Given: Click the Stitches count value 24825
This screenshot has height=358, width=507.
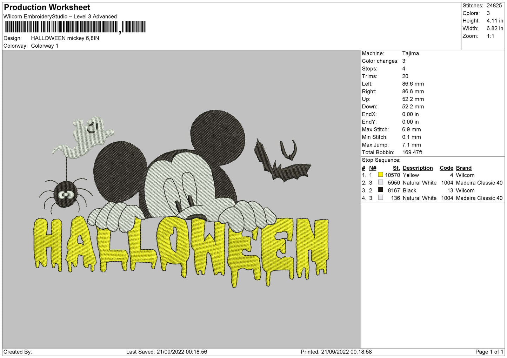Looking at the screenshot, I should coord(494,6).
